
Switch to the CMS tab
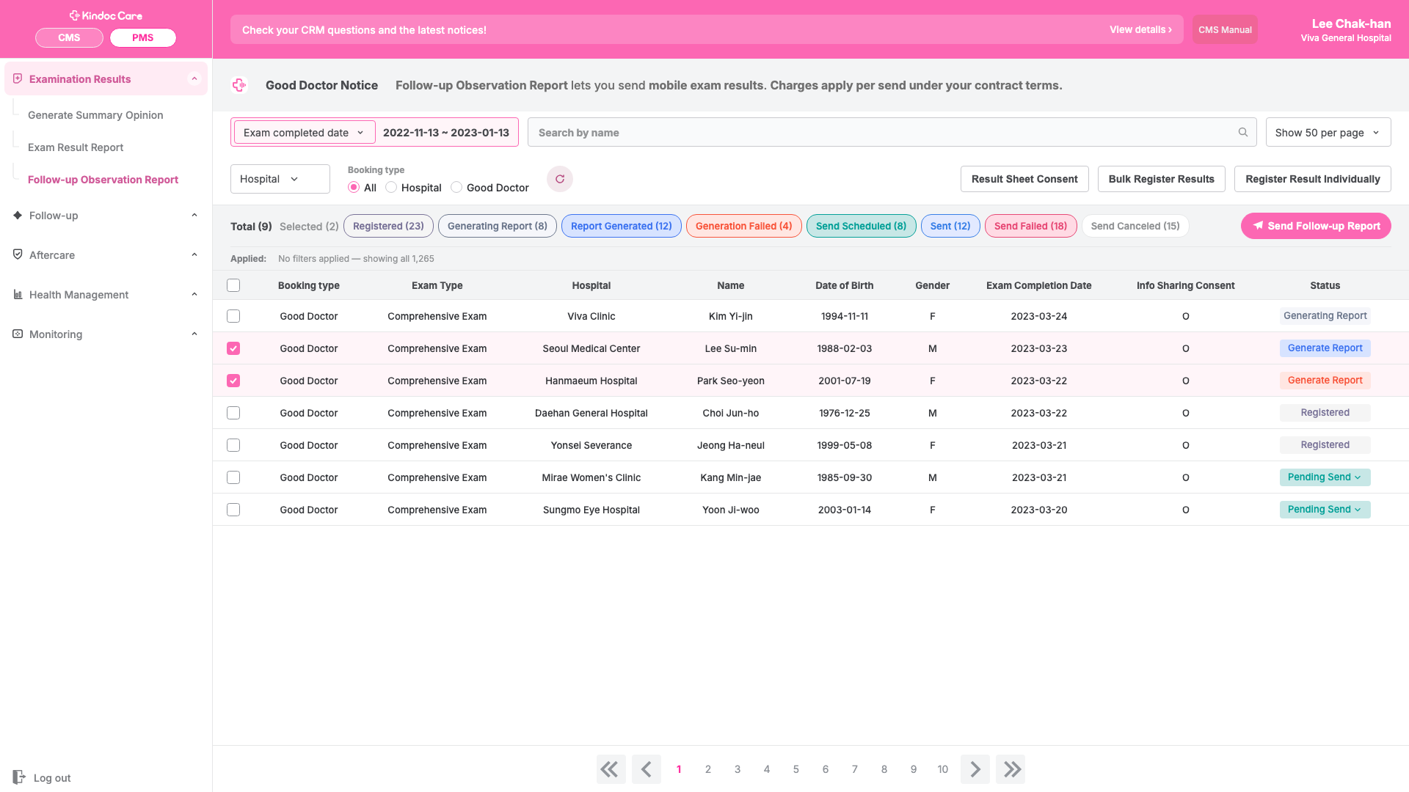69,37
